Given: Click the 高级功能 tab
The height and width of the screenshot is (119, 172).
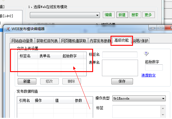Looking at the screenshot, I should coord(121,40).
